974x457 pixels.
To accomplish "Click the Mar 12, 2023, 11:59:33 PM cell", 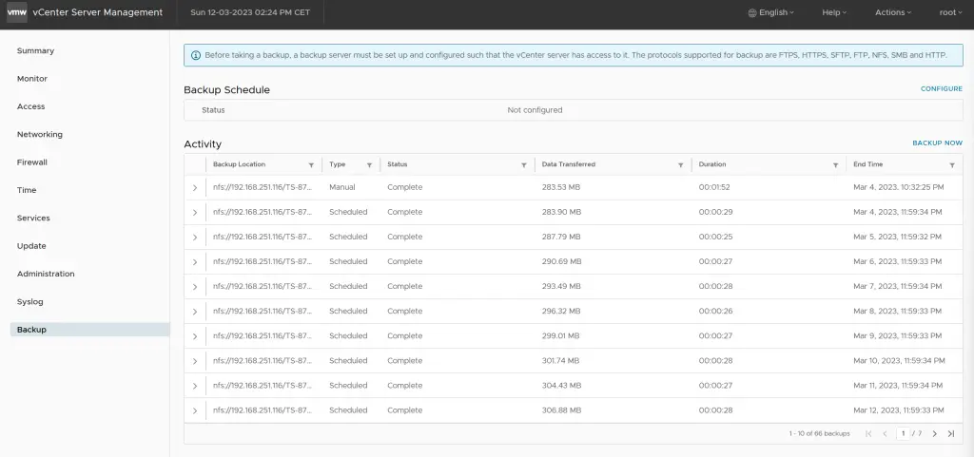I will [x=899, y=410].
